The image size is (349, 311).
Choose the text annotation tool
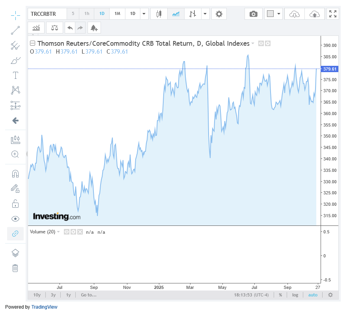click(15, 75)
